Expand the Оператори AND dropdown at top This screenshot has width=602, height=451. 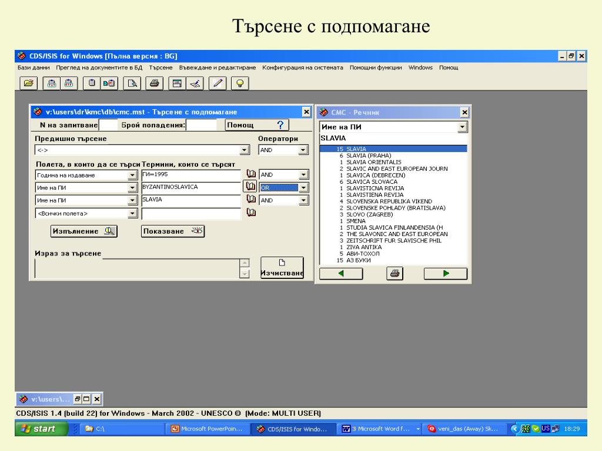click(x=303, y=150)
